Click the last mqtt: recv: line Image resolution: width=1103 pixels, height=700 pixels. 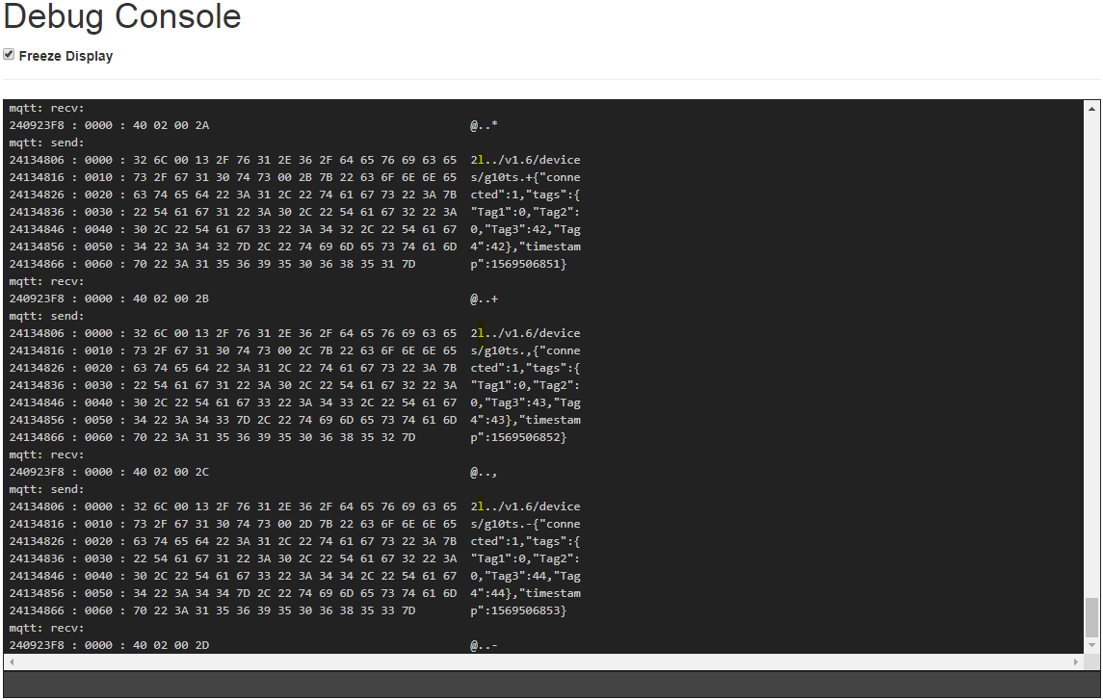point(46,629)
